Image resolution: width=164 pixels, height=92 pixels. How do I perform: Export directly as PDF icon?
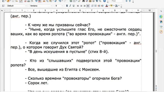click(x=25, y=1)
